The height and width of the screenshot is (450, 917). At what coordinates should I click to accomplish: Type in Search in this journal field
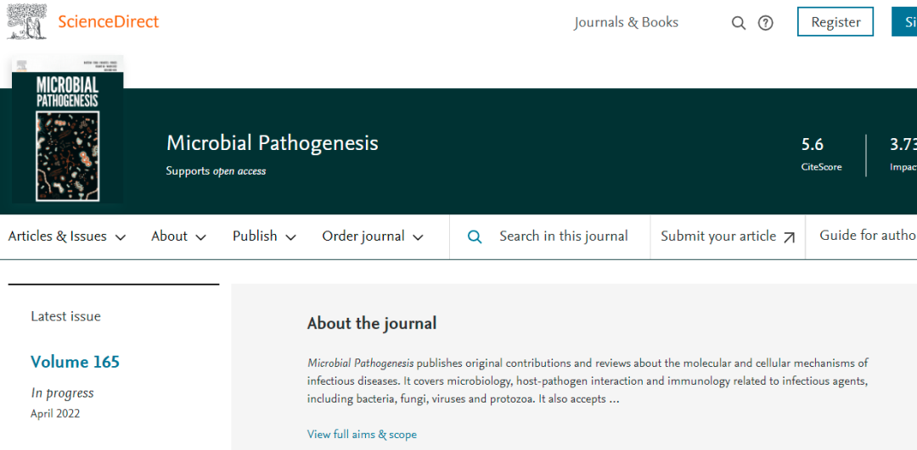pos(563,236)
